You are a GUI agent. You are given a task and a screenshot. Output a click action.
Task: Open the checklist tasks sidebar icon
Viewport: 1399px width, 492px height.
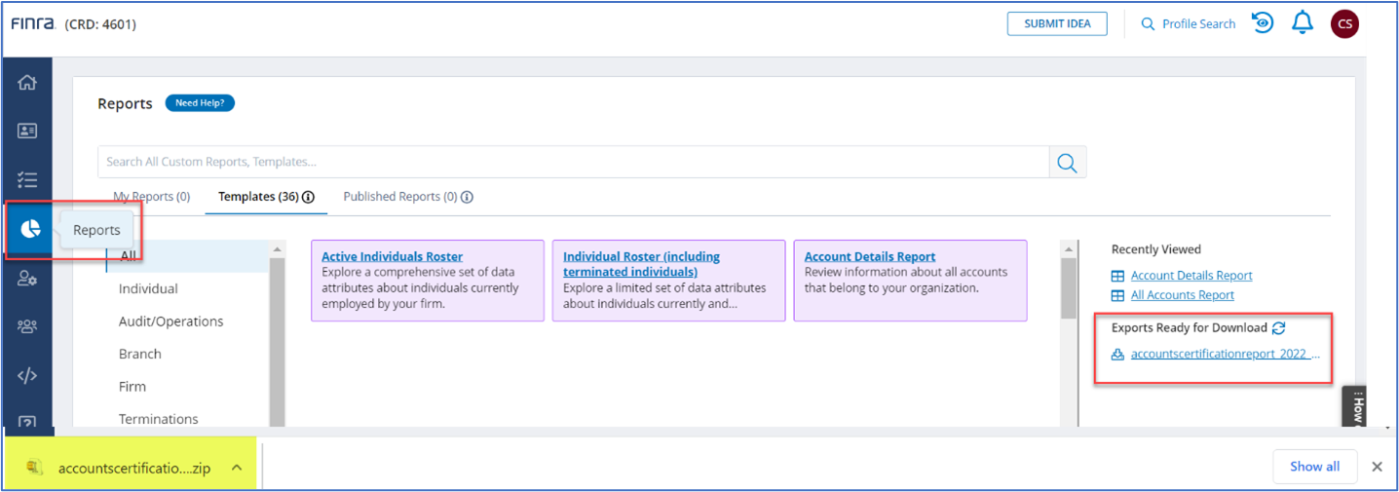pyautogui.click(x=27, y=179)
